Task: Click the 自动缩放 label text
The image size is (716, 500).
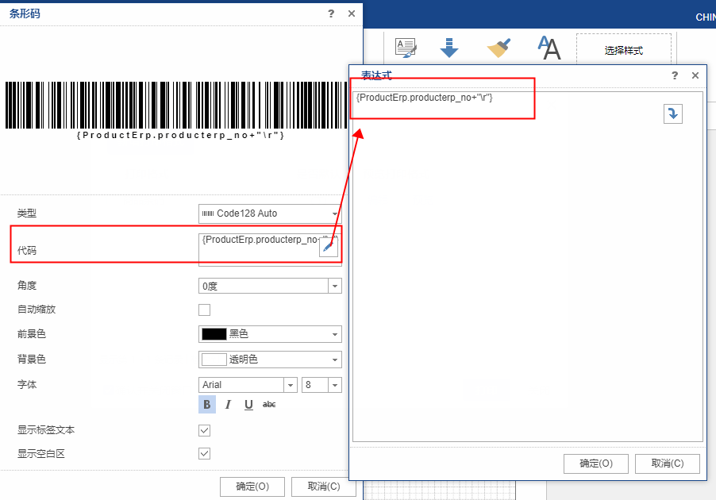Action: 37,310
